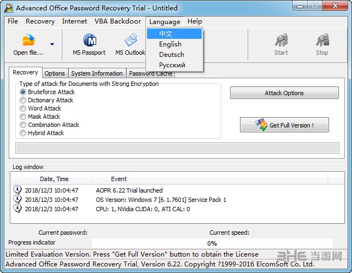
Task: Click the empty attack progress bar
Action: pos(177,148)
